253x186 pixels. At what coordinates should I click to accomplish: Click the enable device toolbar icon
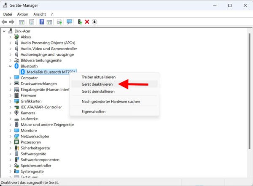(x=80, y=22)
